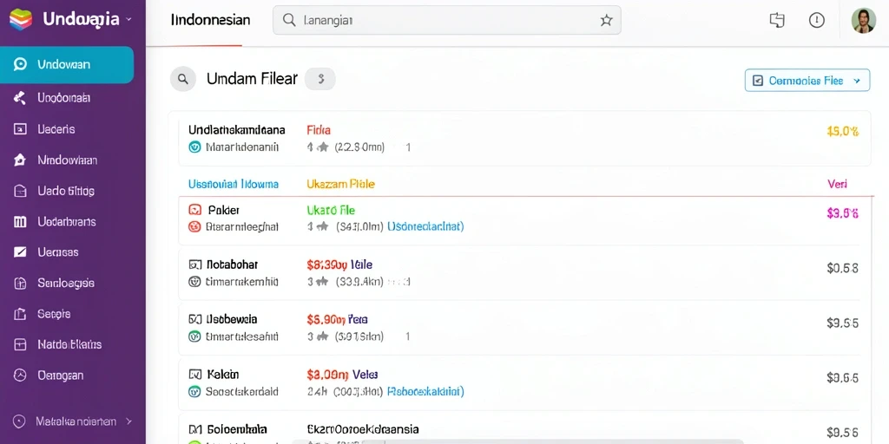
Task: Toggle the checkbox next to Kaksin row
Action: [x=195, y=375]
